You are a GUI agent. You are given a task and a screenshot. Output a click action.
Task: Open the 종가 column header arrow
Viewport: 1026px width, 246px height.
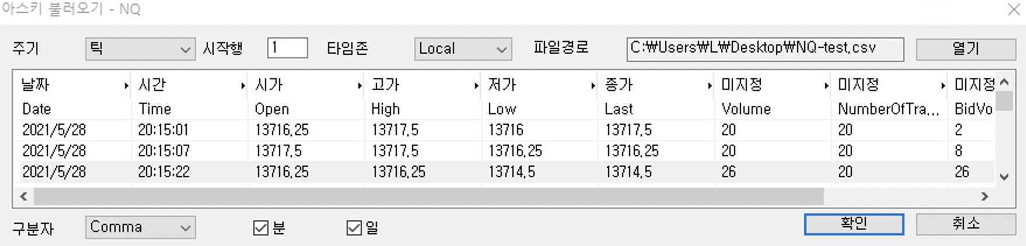point(710,86)
